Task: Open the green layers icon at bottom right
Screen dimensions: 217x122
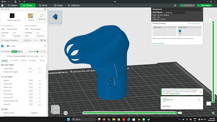Action: (x=213, y=113)
